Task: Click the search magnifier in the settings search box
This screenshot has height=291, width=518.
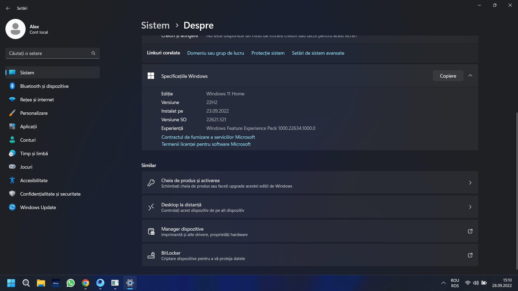Action: (x=93, y=53)
